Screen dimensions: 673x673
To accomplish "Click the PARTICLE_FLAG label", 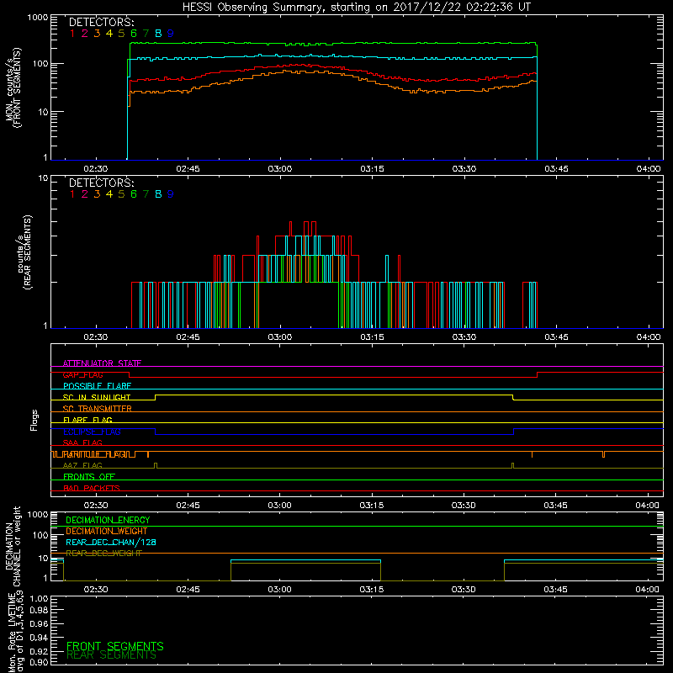I will (94, 454).
